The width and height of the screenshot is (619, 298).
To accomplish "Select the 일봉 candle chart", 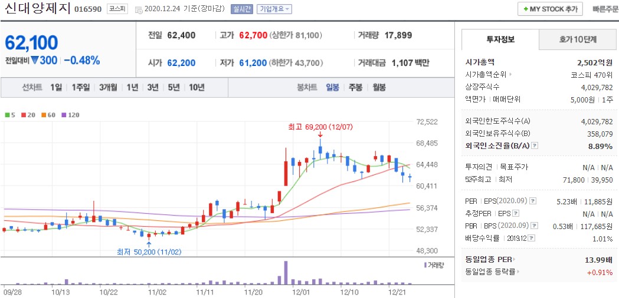I will (332, 88).
